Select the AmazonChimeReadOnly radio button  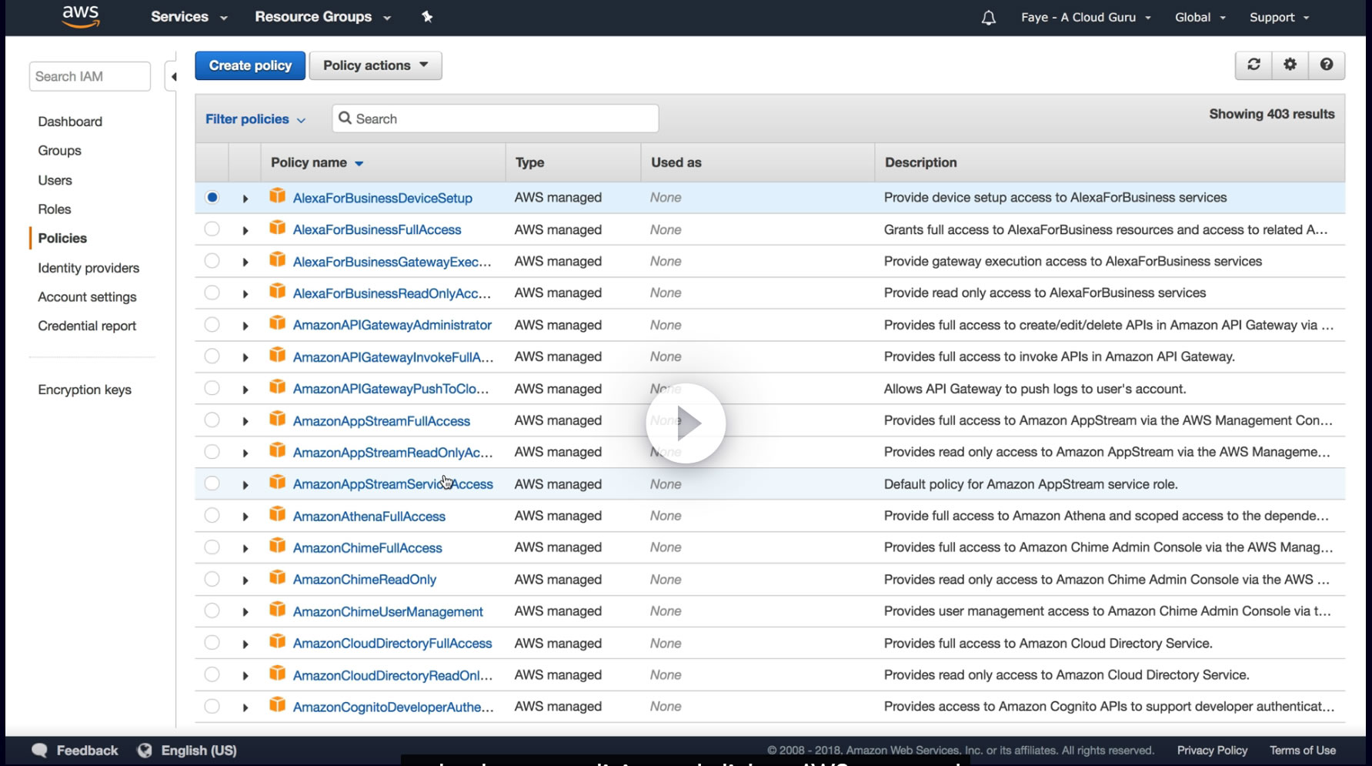[x=212, y=579]
